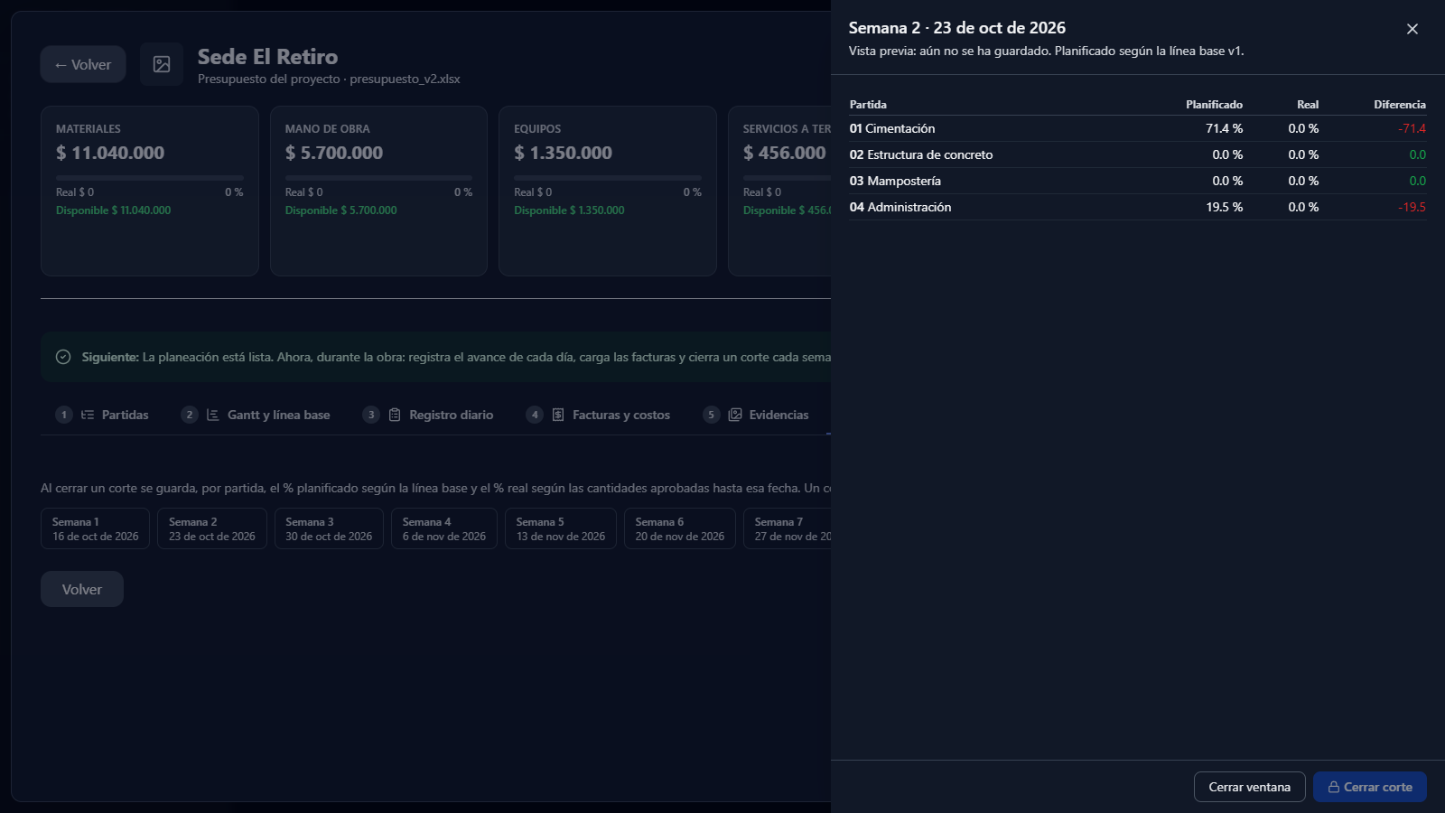1445x813 pixels.
Task: Click the Evidencias image icon
Action: (x=735, y=415)
